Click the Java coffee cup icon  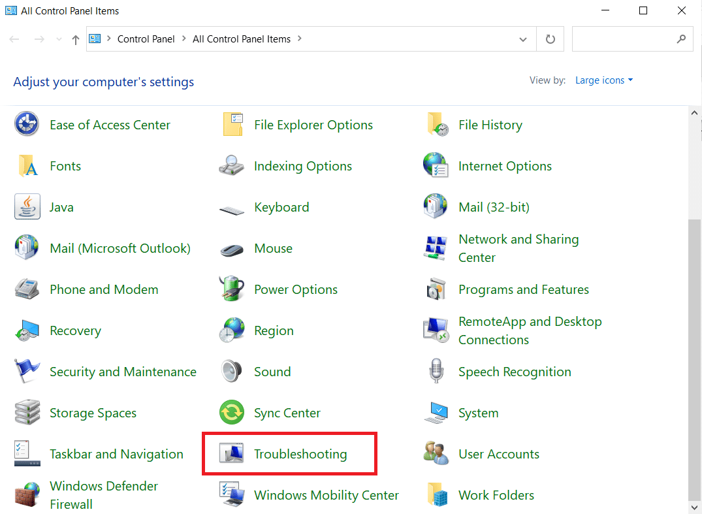(x=27, y=207)
